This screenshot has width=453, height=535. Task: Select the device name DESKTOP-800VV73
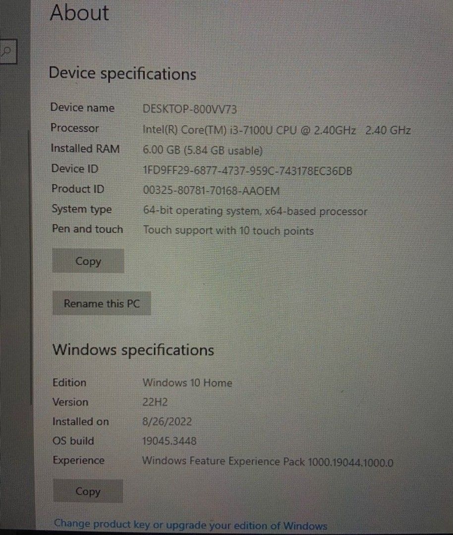[x=189, y=109]
